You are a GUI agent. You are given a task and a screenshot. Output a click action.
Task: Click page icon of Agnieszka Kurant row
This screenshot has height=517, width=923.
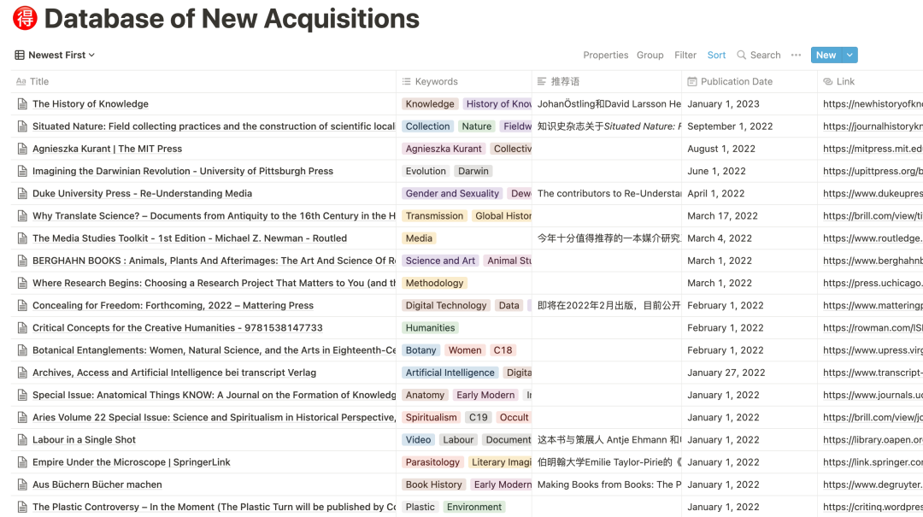coord(22,149)
